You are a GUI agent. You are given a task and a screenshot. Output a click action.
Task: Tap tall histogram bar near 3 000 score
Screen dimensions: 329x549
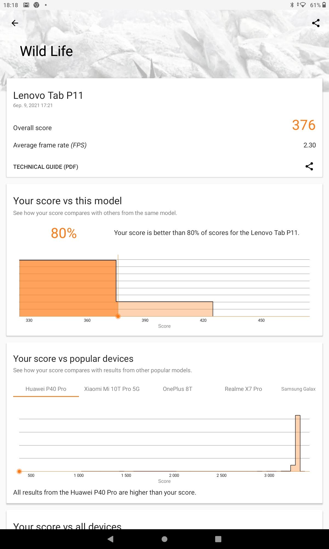[x=298, y=443]
